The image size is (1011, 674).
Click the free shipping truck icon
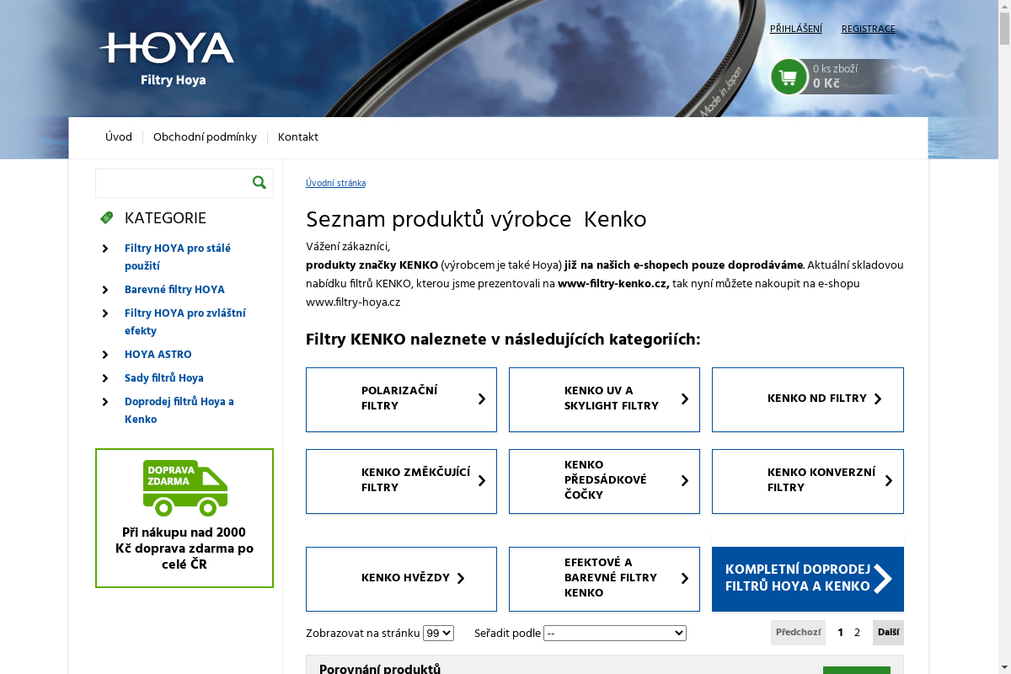184,489
